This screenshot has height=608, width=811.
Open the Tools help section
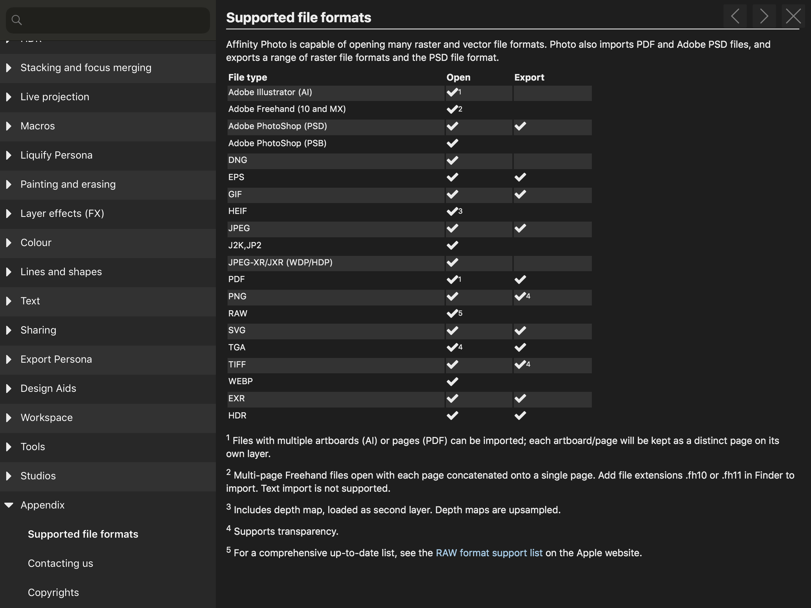(x=108, y=447)
